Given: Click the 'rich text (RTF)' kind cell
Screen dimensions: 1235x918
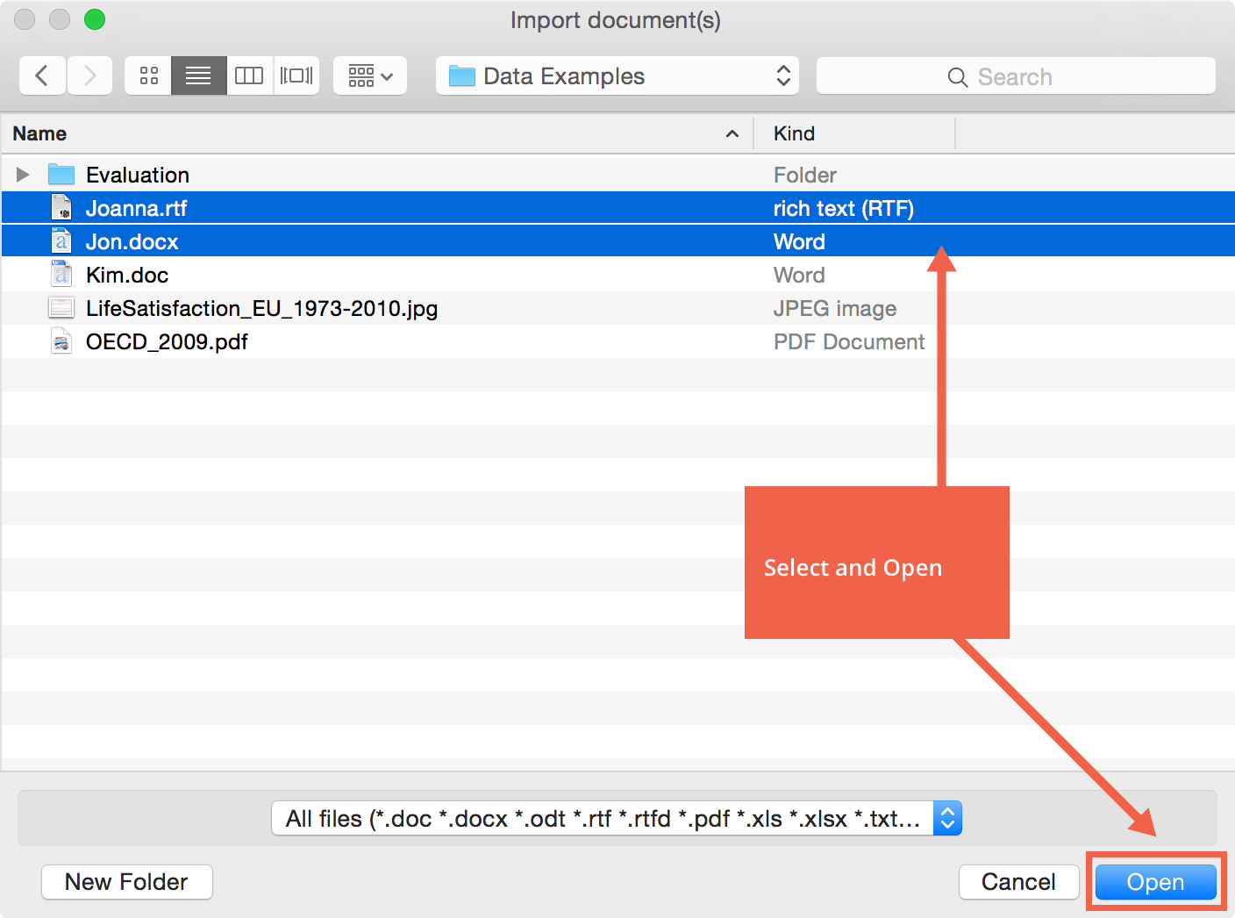Looking at the screenshot, I should click(844, 208).
